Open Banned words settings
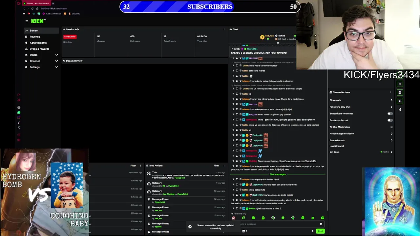Image resolution: width=420 pixels, height=236 pixels. (361, 140)
